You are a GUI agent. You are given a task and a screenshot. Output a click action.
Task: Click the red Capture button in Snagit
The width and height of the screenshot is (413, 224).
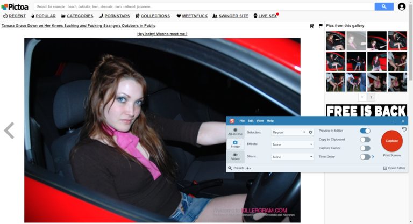coord(391,141)
